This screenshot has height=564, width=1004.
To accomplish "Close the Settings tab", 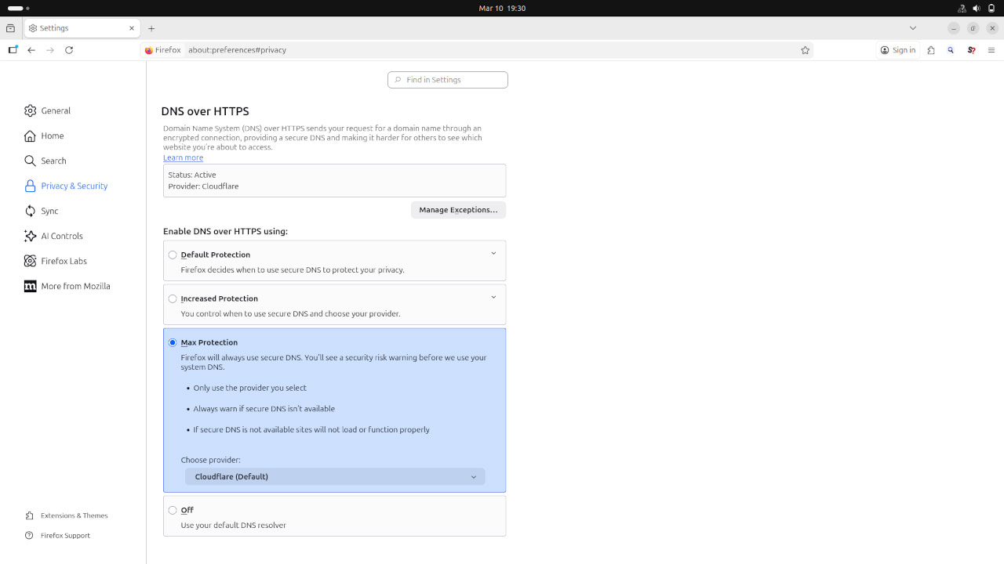I will point(132,28).
